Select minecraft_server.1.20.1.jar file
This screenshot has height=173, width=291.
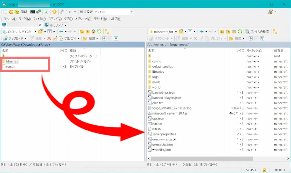point(170,113)
